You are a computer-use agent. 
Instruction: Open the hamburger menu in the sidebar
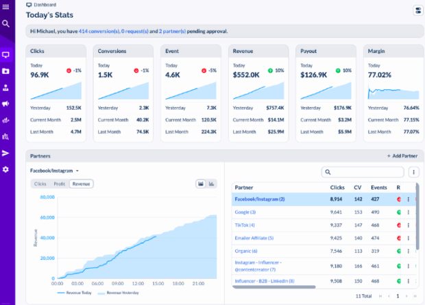click(x=5, y=7)
